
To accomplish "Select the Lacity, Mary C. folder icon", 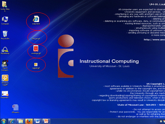I will click(x=5, y=4).
